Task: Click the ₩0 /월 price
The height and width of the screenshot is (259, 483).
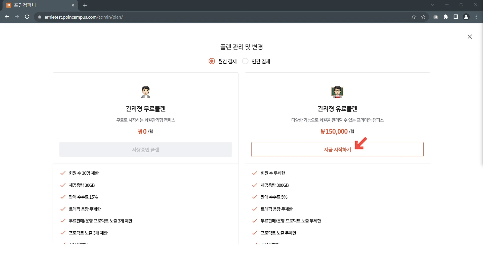Action: point(146,131)
